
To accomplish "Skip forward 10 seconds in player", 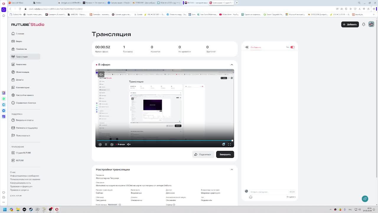I will click(x=112, y=144).
